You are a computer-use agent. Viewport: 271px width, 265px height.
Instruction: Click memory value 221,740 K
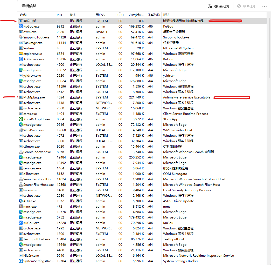[136, 97]
